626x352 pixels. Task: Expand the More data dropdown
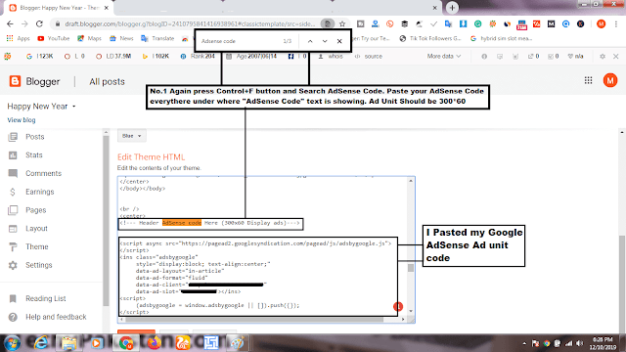(x=444, y=57)
